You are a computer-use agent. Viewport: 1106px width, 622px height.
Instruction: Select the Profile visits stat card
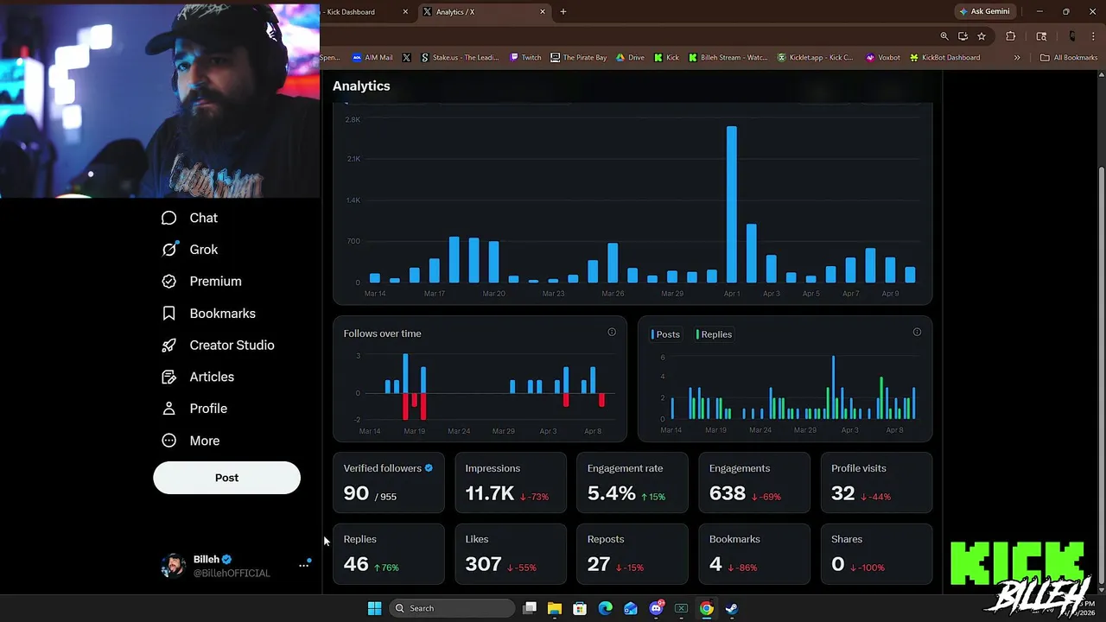(x=876, y=483)
